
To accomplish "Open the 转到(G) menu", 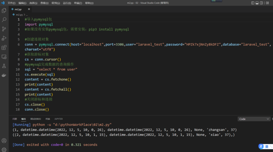I will pos(56,3).
